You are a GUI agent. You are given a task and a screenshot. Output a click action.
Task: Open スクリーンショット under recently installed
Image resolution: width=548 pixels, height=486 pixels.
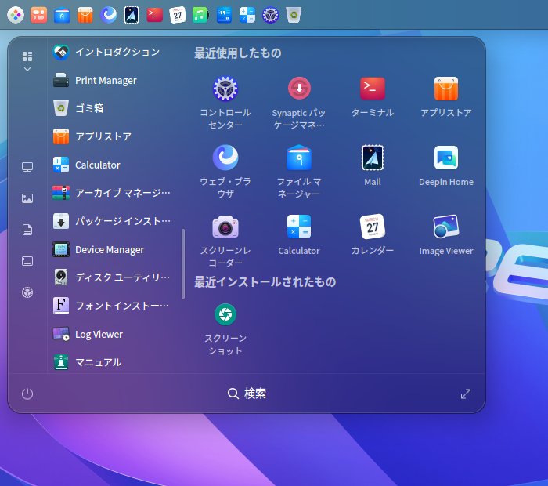[225, 315]
